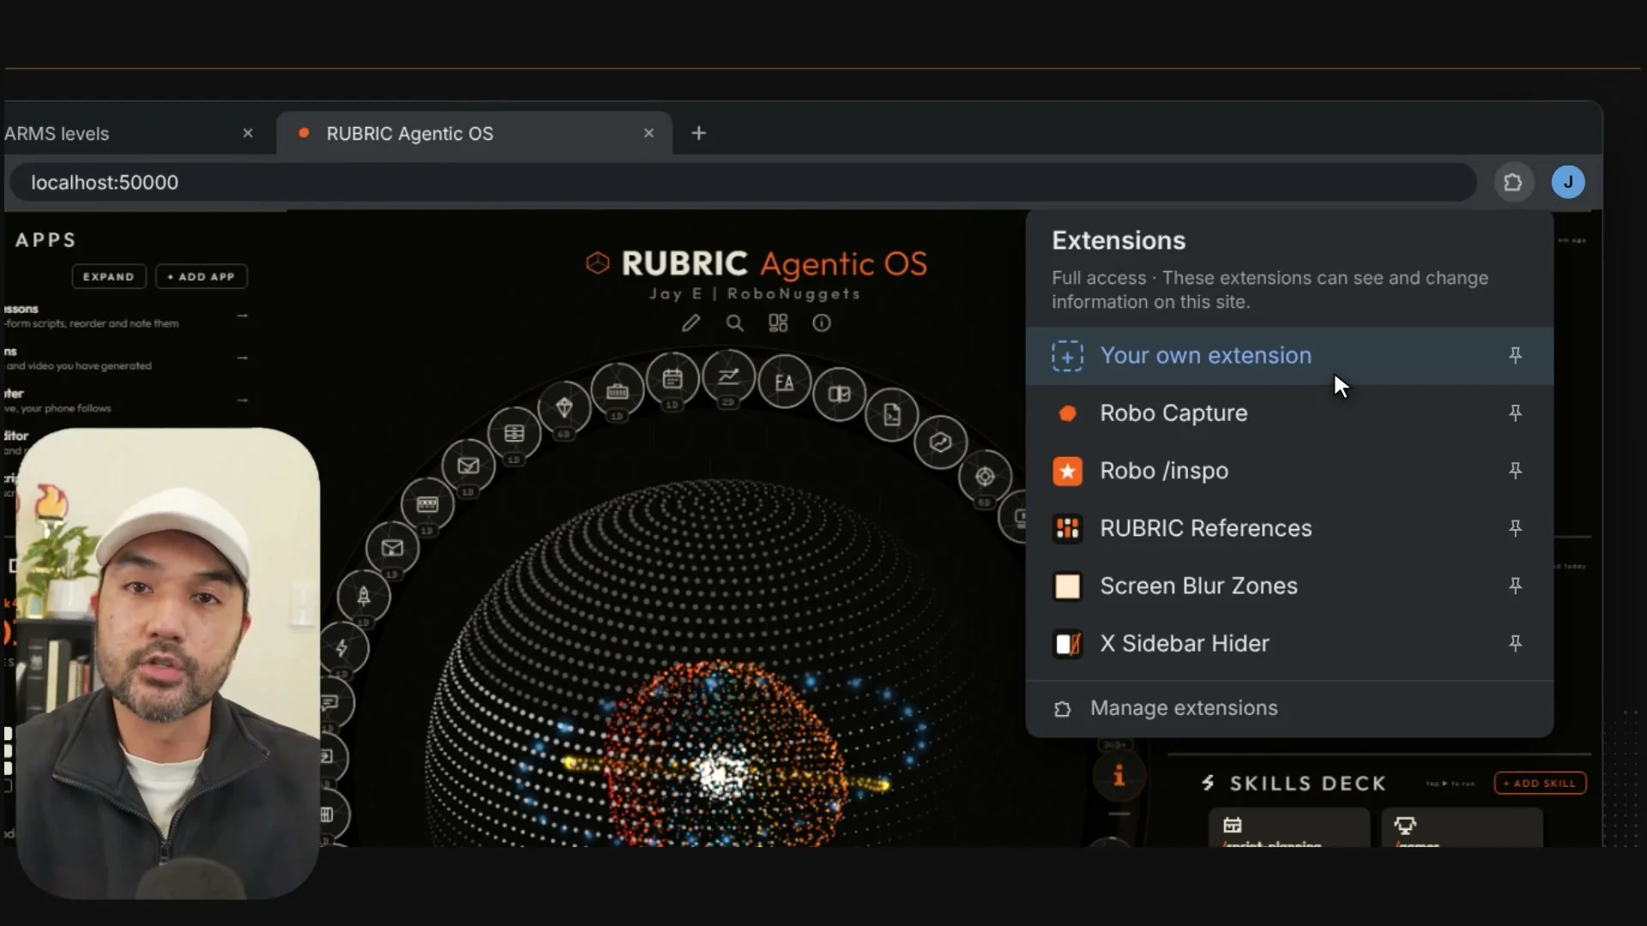Open the trending chart app node

pos(728,376)
